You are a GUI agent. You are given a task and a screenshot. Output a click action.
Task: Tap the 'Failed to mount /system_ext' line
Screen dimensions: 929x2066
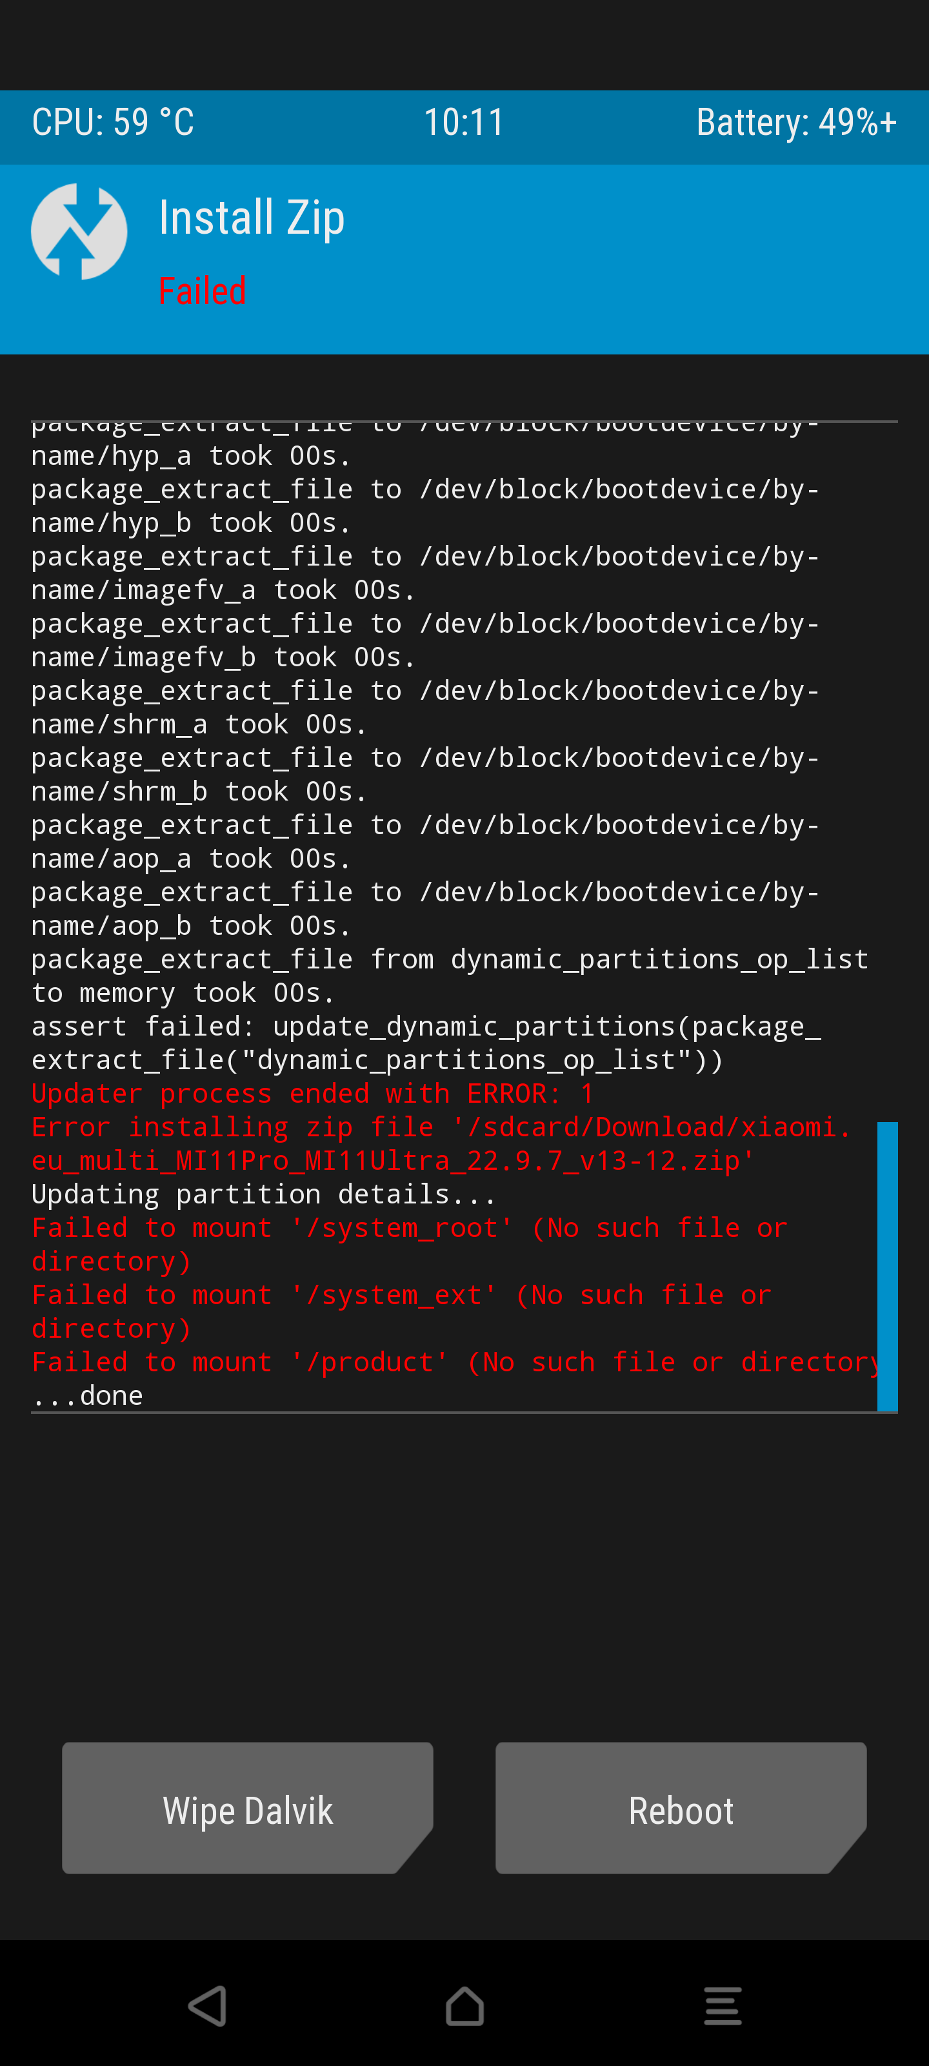click(401, 1312)
